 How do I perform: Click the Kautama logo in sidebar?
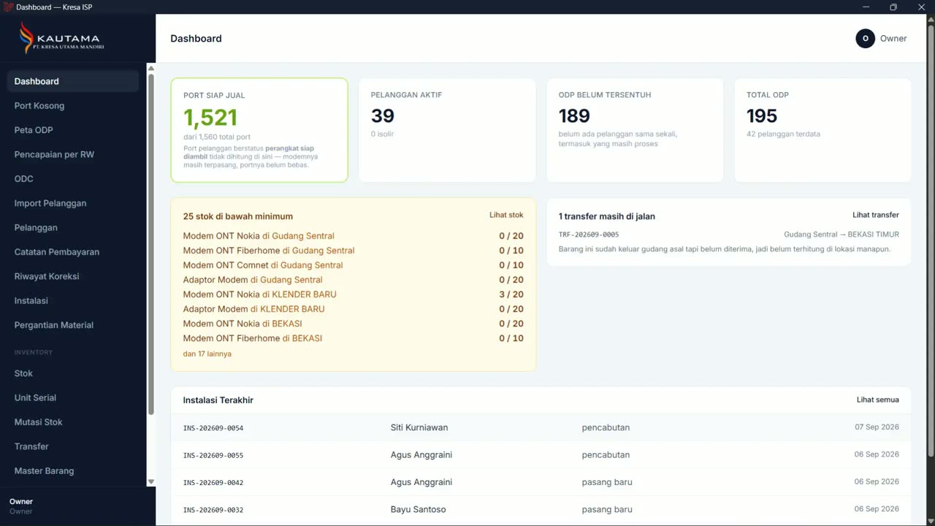click(x=62, y=37)
